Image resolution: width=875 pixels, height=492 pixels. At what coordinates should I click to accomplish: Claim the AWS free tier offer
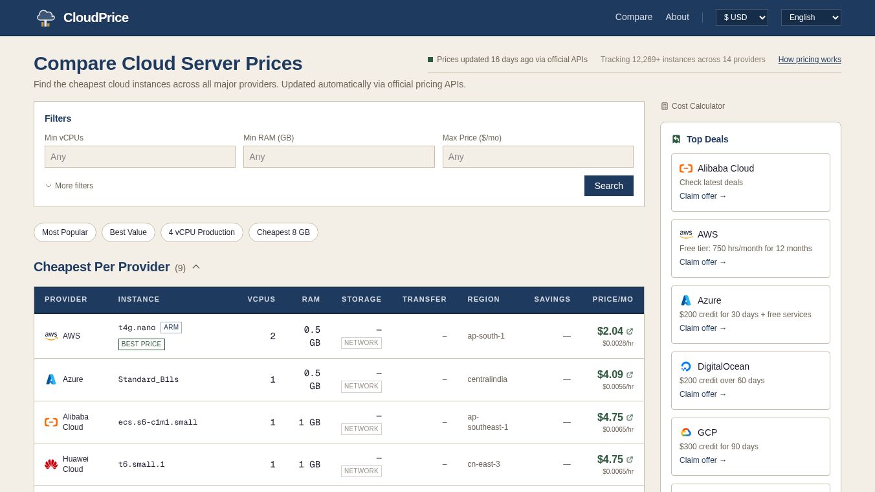pyautogui.click(x=703, y=262)
